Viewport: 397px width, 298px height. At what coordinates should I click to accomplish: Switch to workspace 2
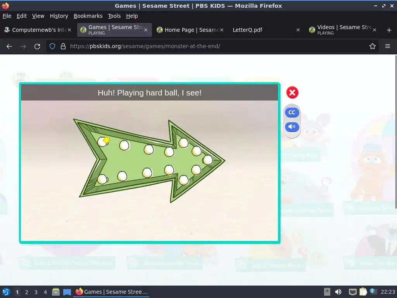click(27, 292)
